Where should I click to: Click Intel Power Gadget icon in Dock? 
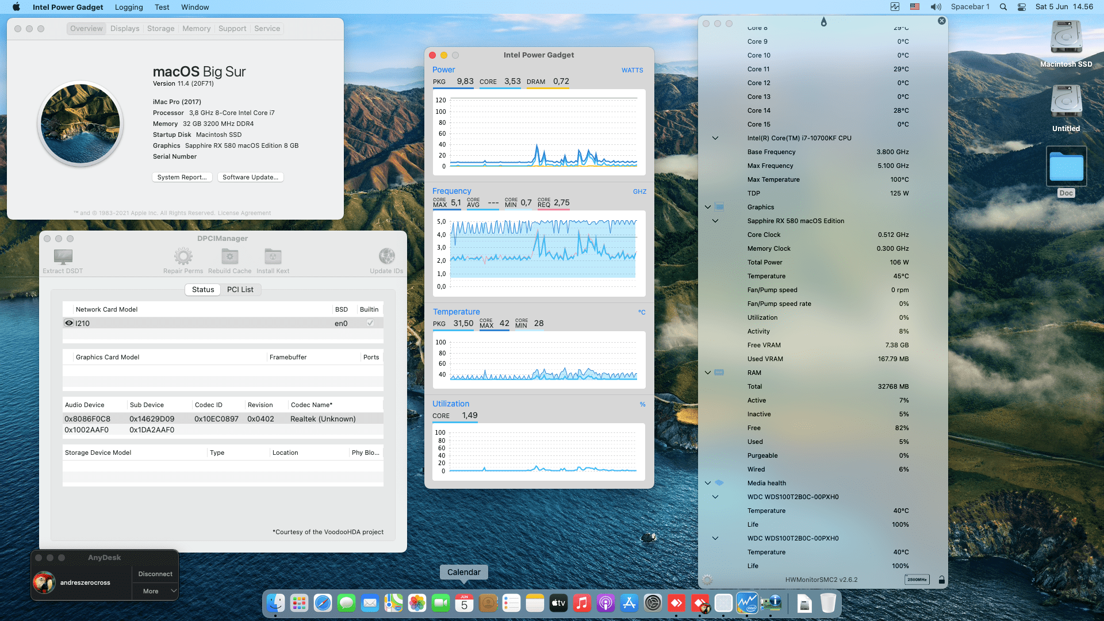[747, 603]
